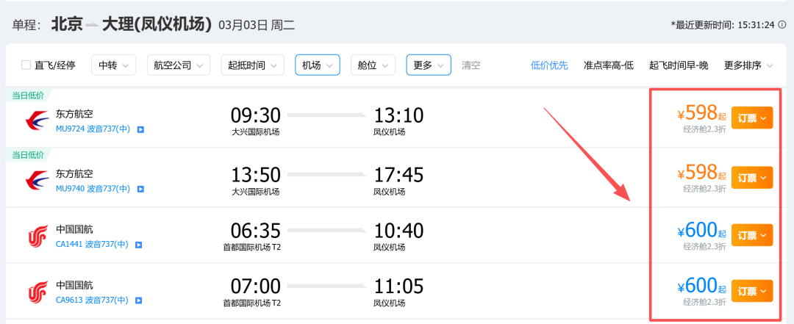Click the blue play icon beside CA9613
The height and width of the screenshot is (324, 794).
(139, 300)
